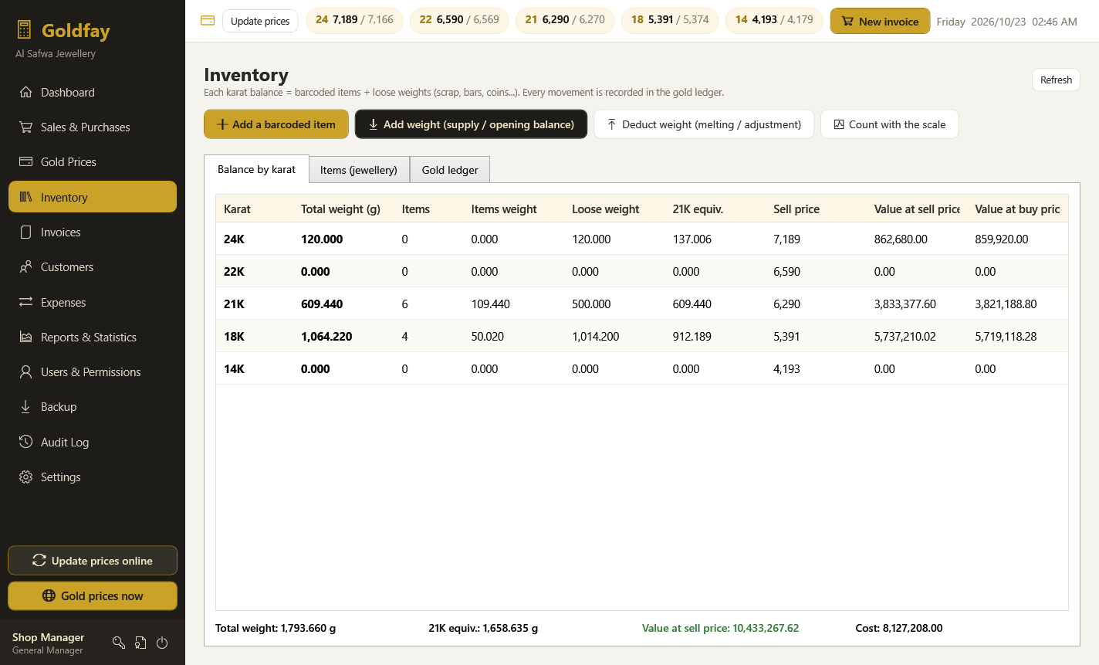
Task: Create a New invoice
Action: (880, 21)
